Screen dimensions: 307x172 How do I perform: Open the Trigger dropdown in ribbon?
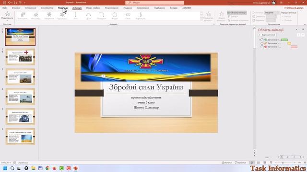(x=233, y=17)
